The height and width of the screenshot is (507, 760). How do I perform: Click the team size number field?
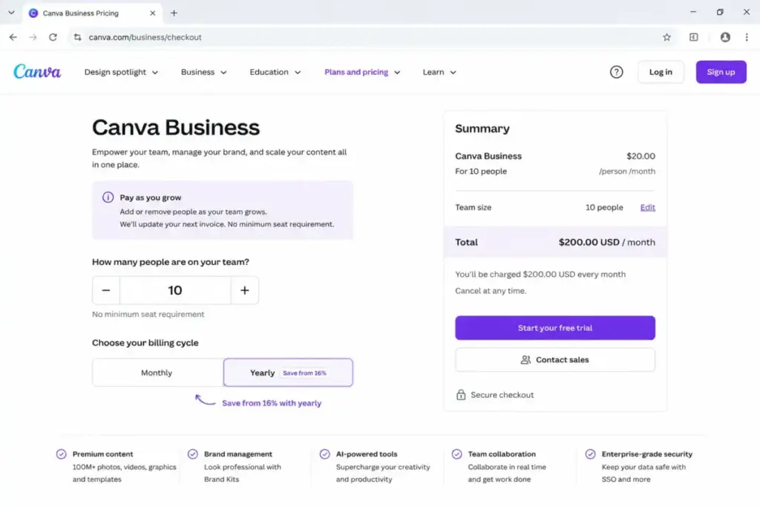175,290
